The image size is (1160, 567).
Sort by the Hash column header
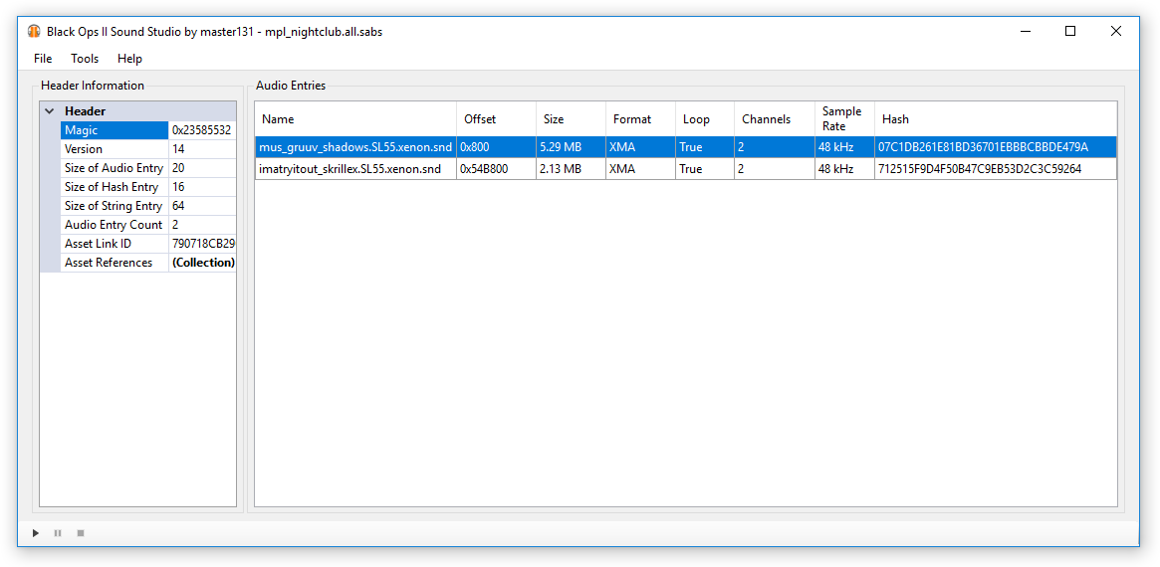click(x=995, y=119)
